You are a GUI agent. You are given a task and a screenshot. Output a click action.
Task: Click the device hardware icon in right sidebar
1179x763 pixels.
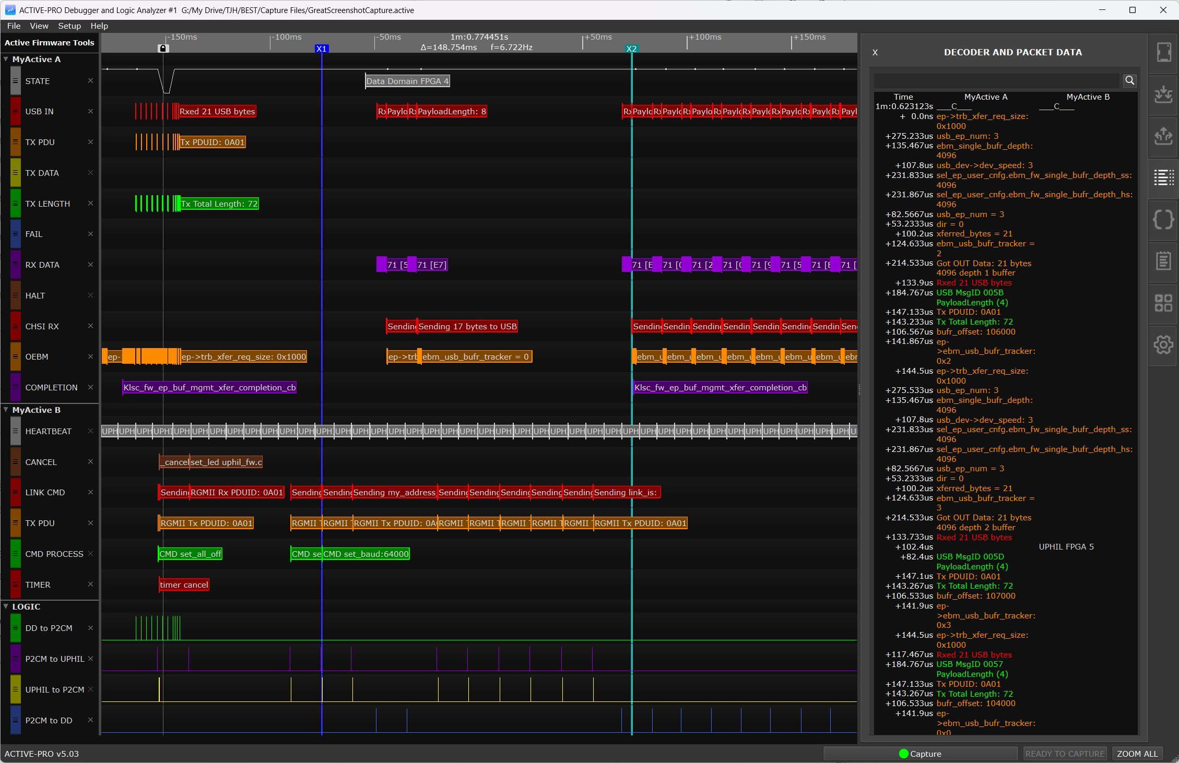[1163, 52]
